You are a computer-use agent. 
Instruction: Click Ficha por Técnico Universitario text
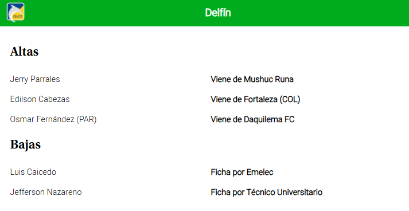tap(267, 192)
